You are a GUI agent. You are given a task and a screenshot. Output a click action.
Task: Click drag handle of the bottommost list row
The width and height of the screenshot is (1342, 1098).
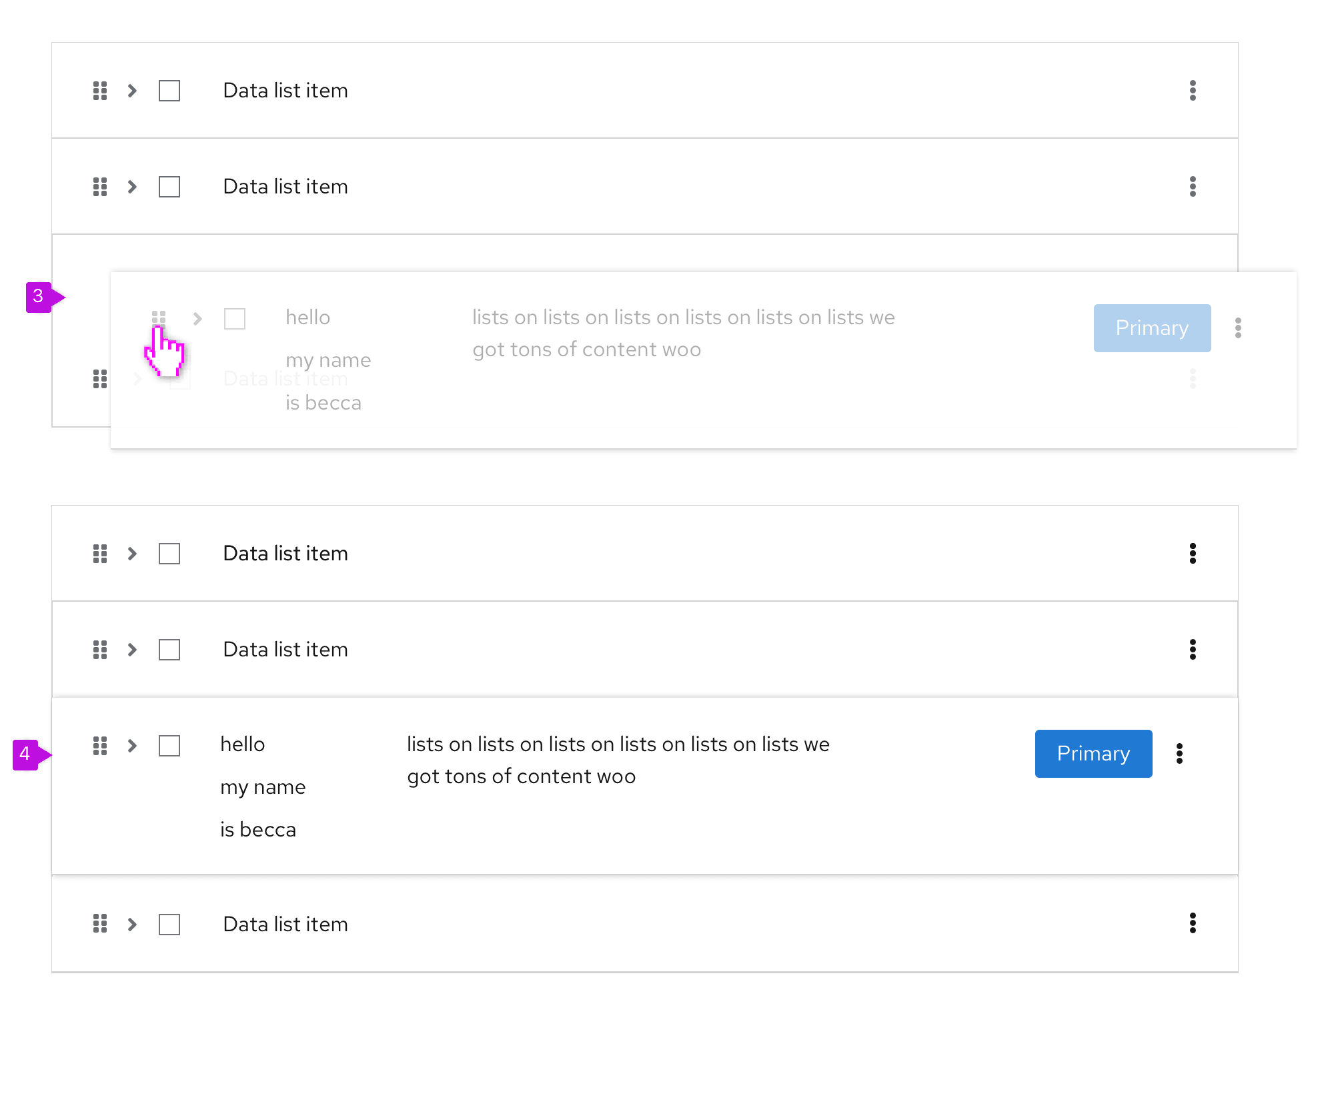click(x=100, y=924)
